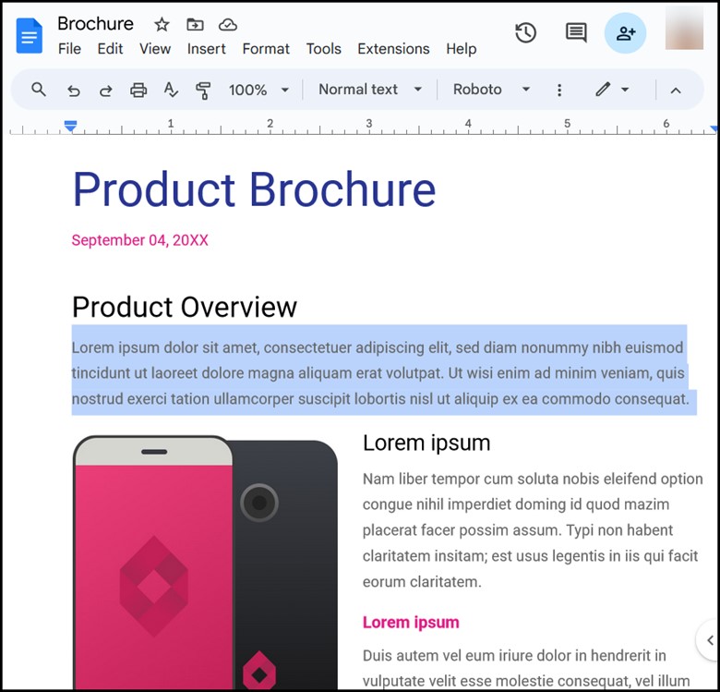Click the September 04, 20XX date

click(139, 240)
